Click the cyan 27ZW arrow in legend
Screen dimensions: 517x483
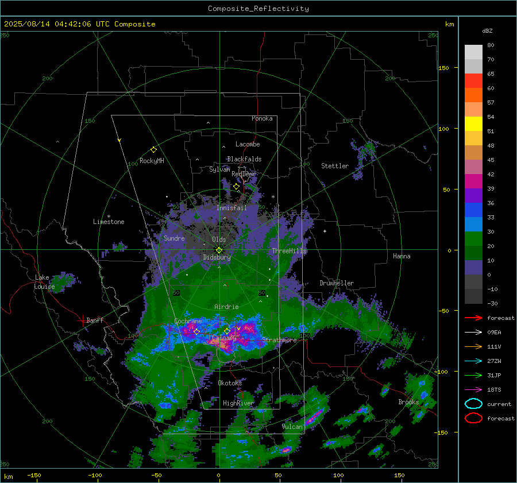[473, 361]
